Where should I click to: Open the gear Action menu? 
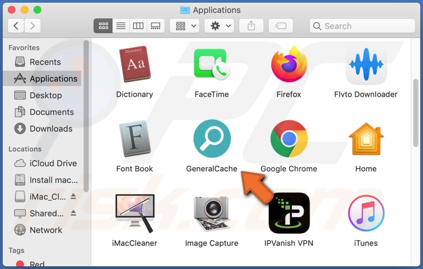pyautogui.click(x=219, y=26)
